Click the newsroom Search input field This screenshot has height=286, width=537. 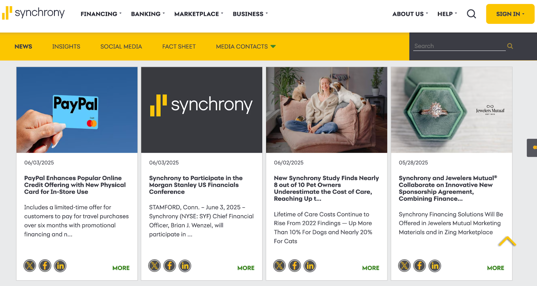coord(459,46)
